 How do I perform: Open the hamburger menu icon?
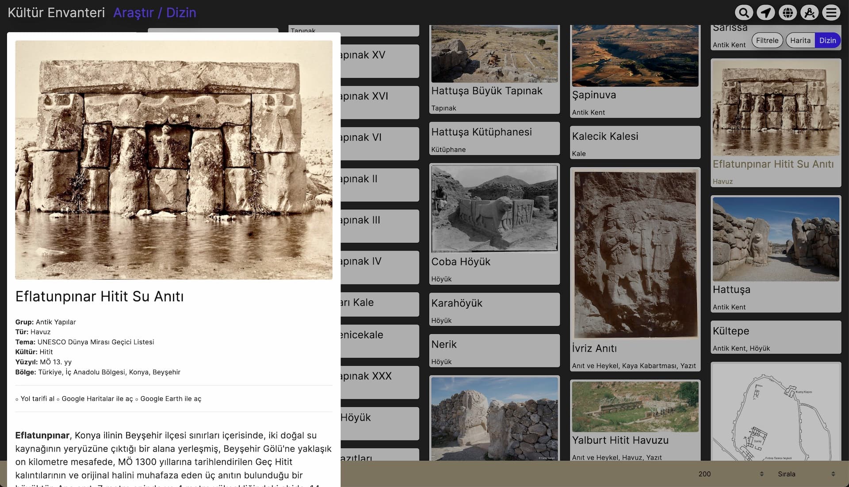[x=831, y=12]
